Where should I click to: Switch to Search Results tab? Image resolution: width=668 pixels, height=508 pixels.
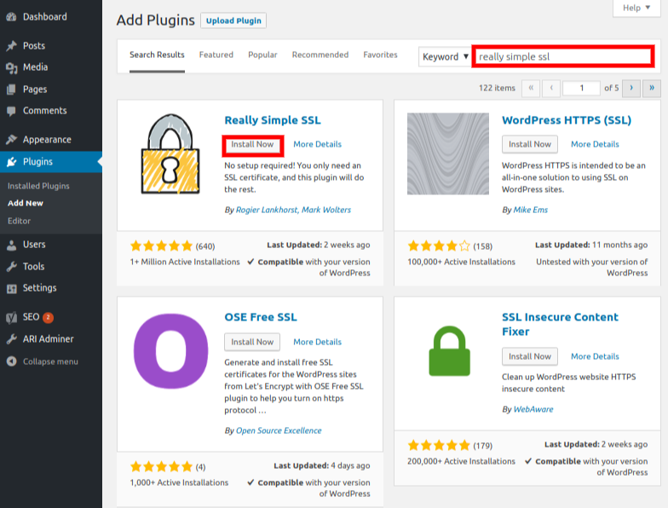(x=157, y=55)
